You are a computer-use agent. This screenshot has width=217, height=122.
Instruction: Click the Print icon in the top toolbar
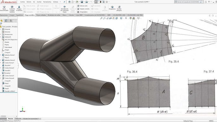86,2
